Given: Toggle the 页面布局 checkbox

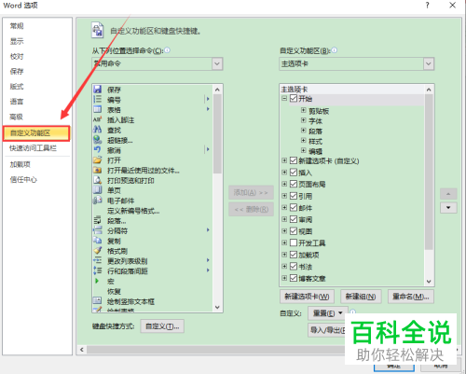Looking at the screenshot, I should 294,184.
